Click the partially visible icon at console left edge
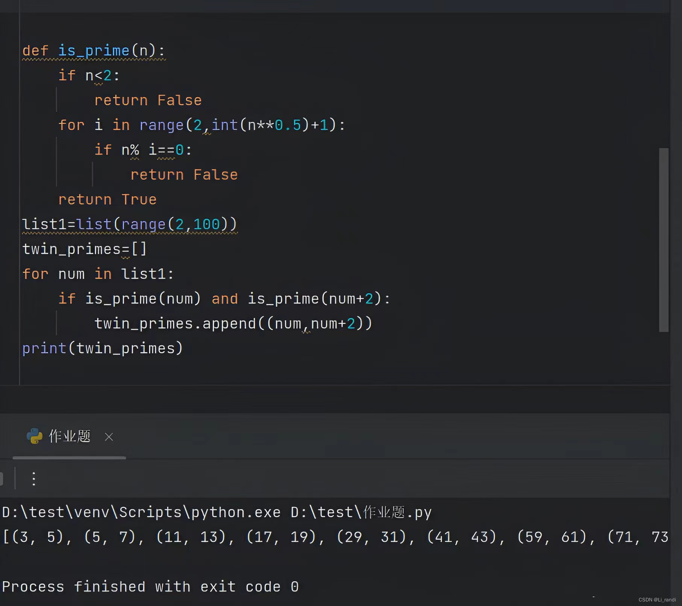 point(2,479)
